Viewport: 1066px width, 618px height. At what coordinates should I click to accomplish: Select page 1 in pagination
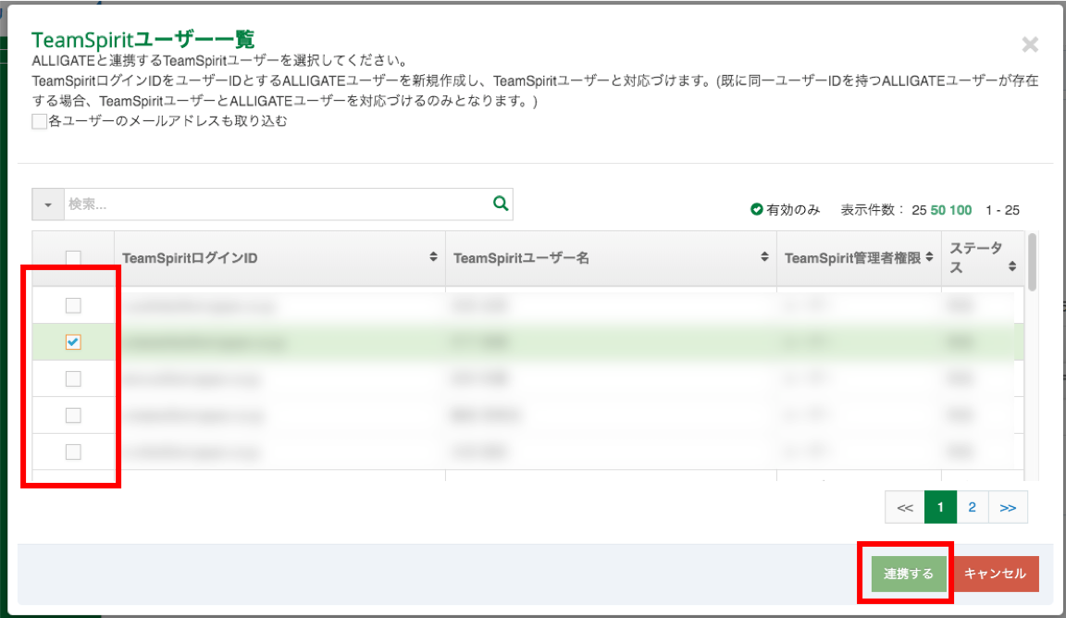(x=940, y=507)
